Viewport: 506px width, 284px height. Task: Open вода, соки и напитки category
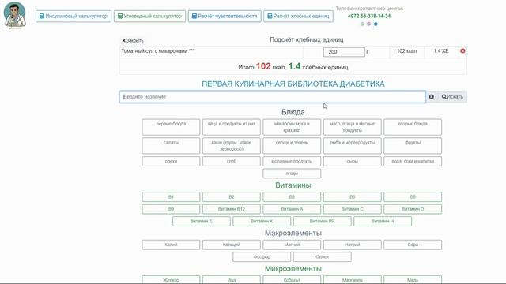(x=413, y=161)
